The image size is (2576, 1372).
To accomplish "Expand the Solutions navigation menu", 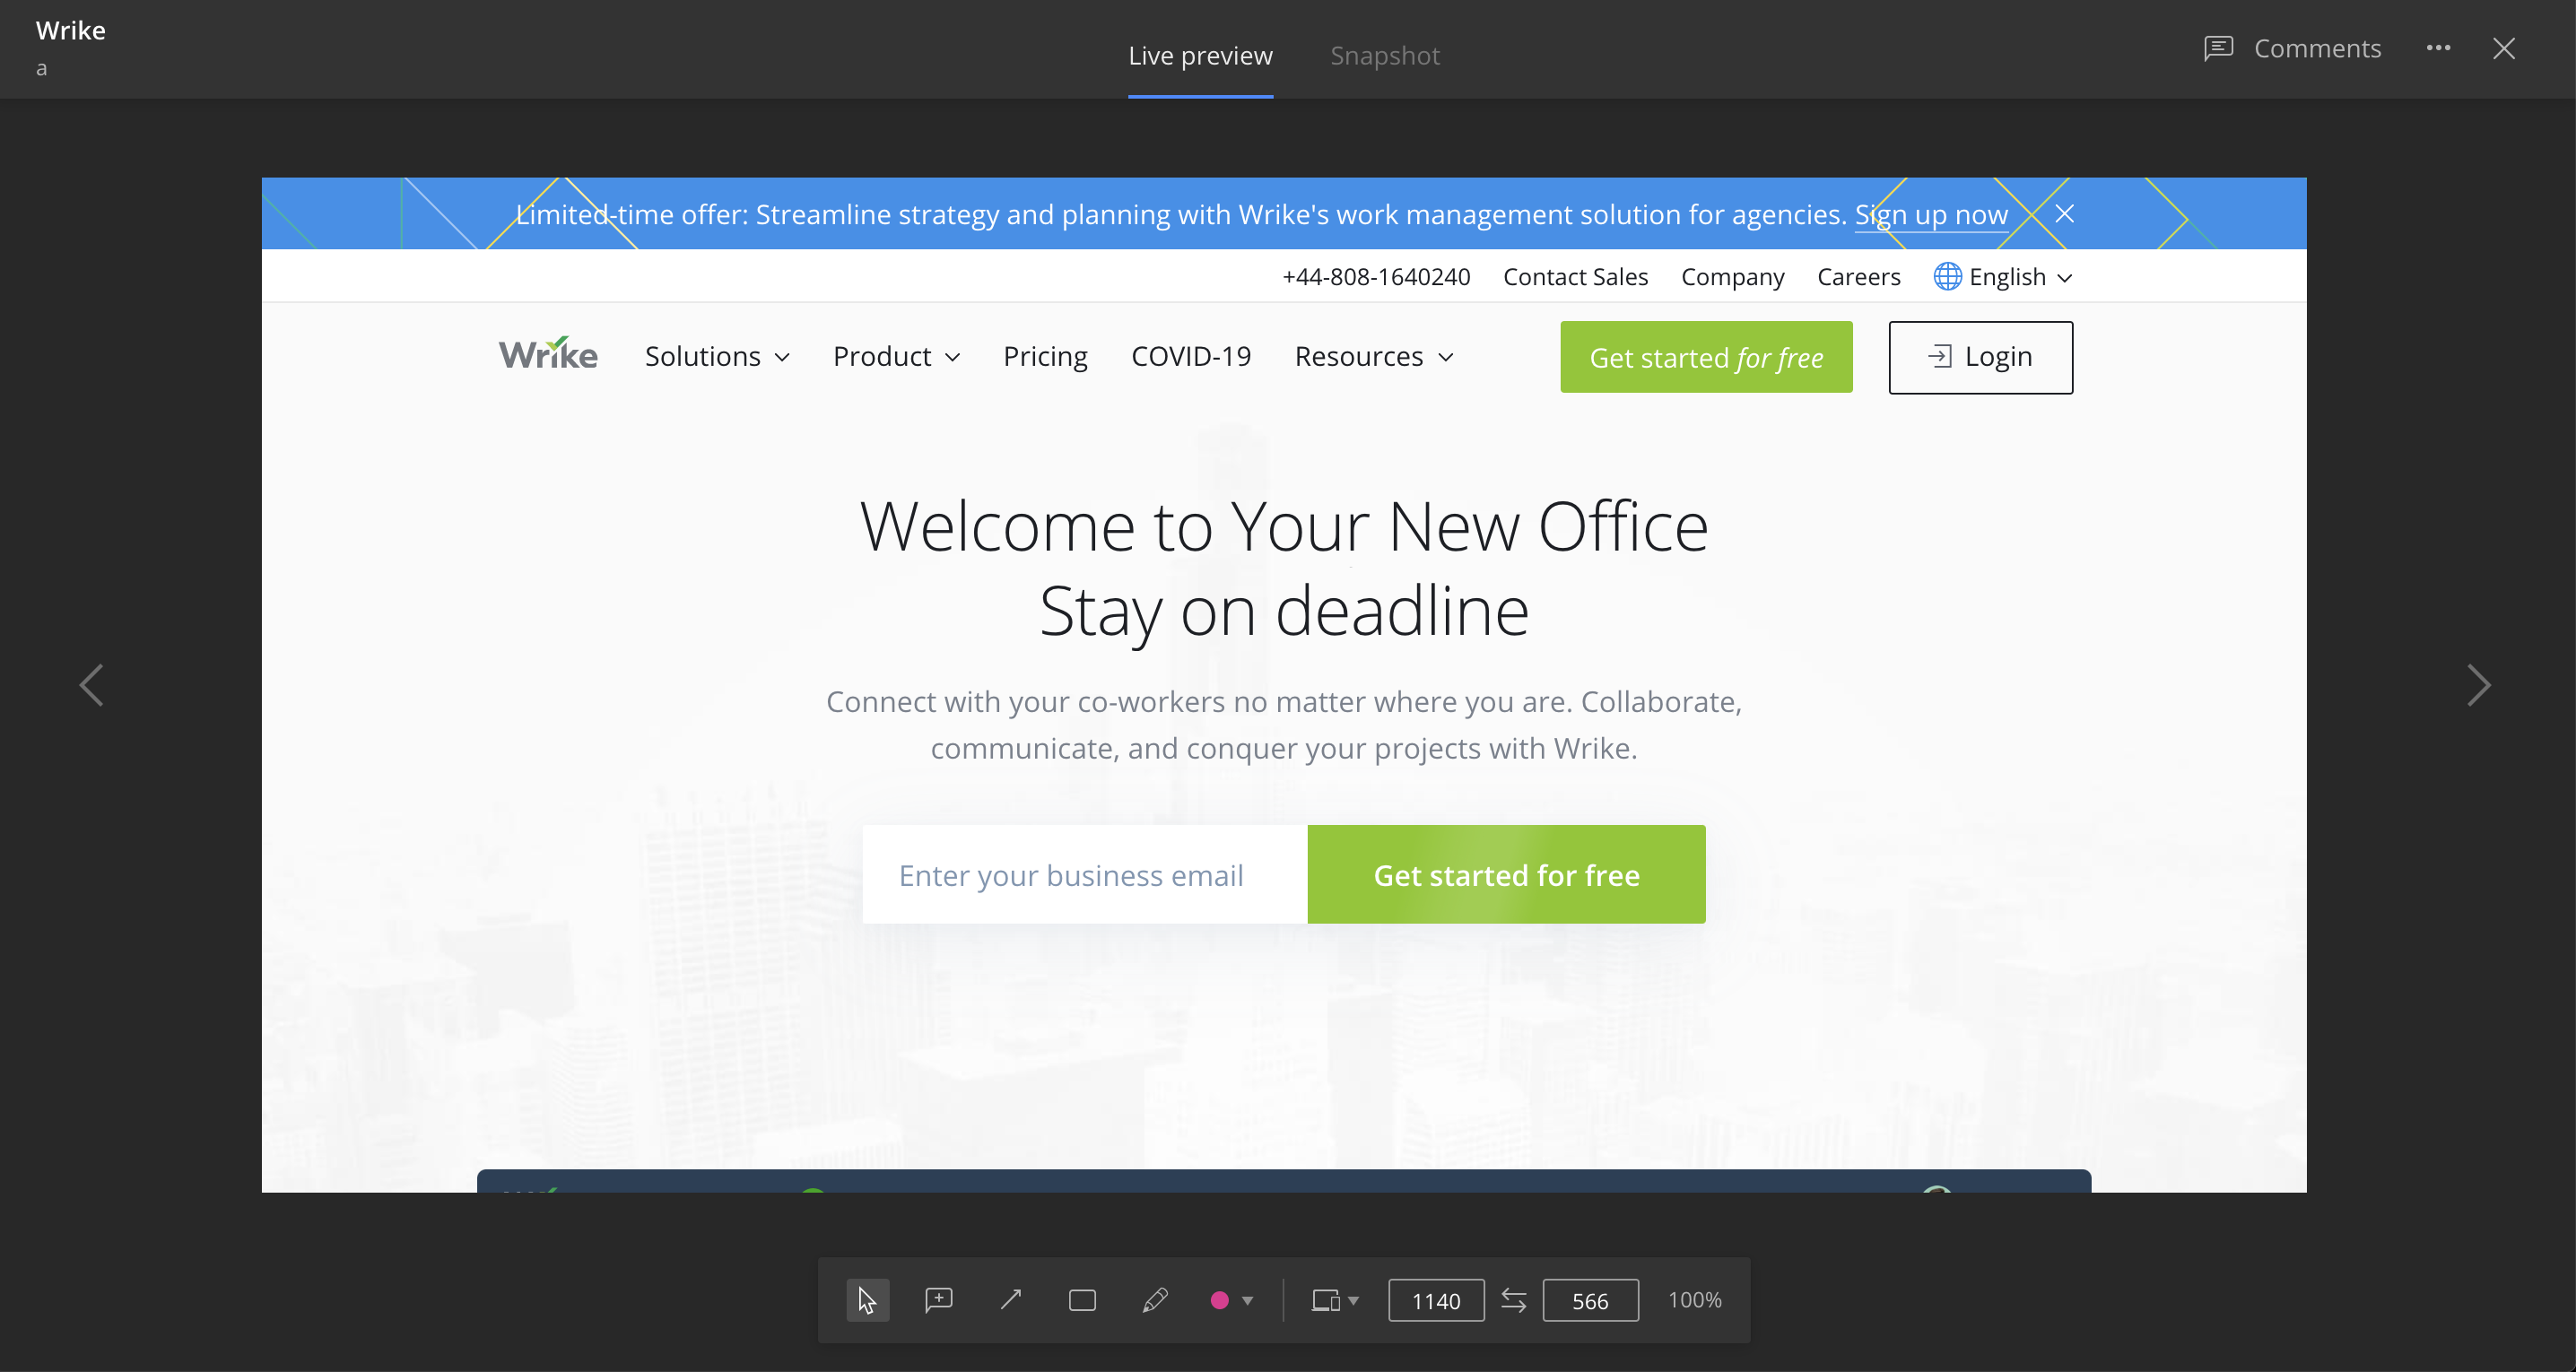I will coord(717,357).
